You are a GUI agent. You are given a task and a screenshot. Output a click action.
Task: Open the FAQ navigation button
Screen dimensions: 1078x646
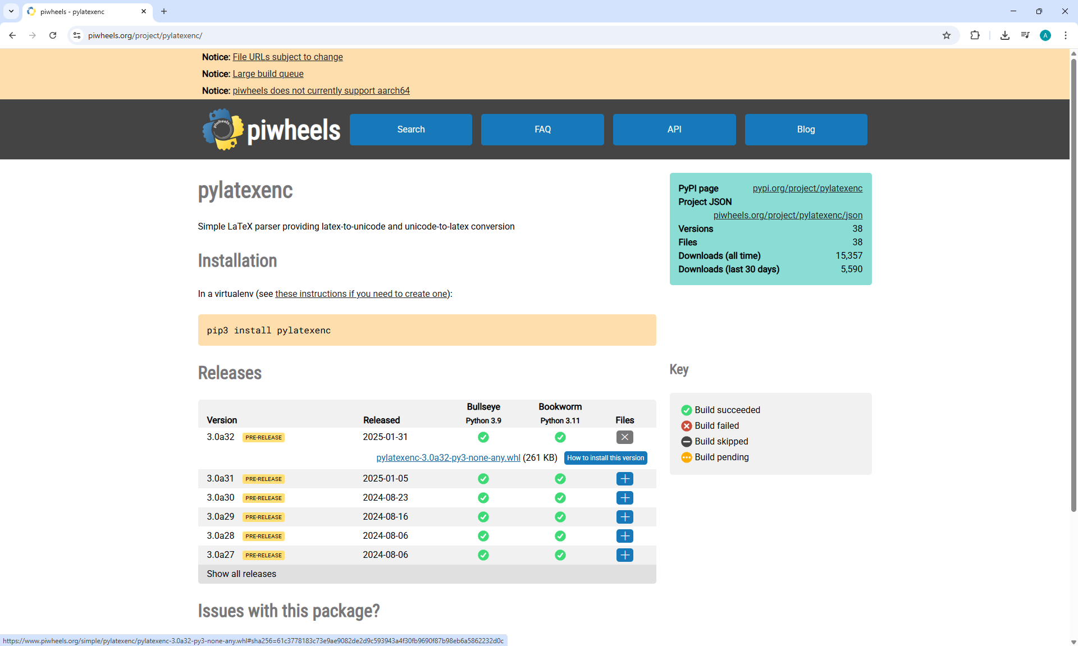click(542, 130)
